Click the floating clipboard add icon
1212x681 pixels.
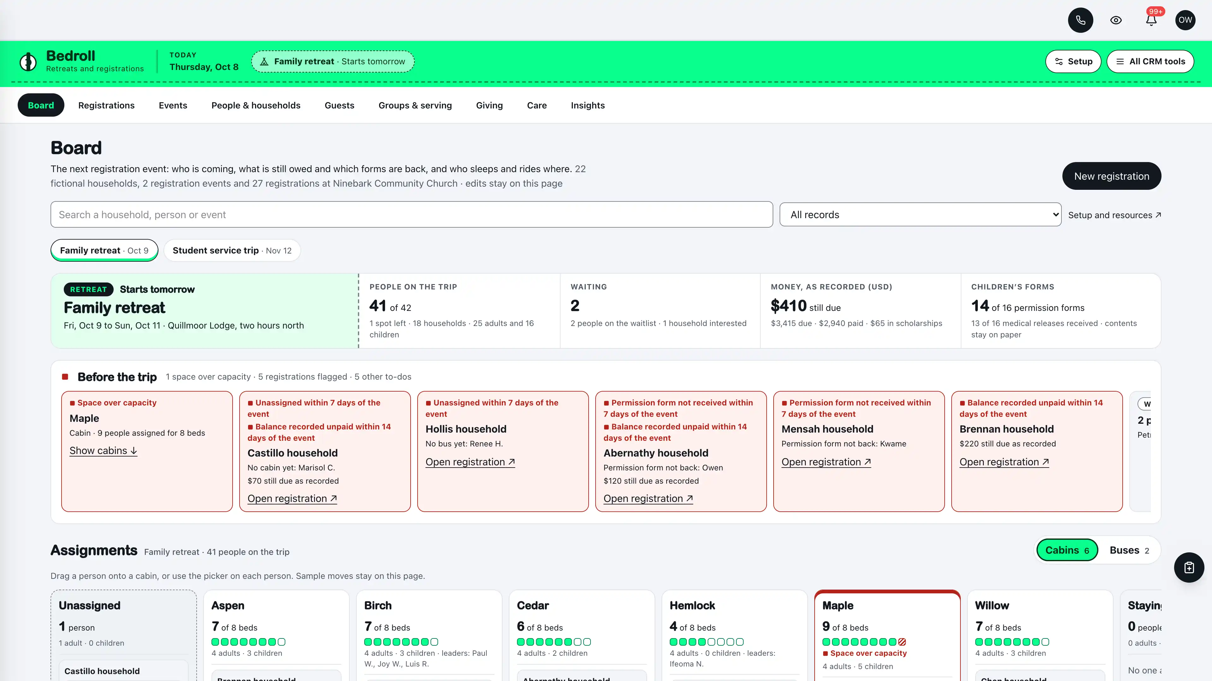(1189, 568)
